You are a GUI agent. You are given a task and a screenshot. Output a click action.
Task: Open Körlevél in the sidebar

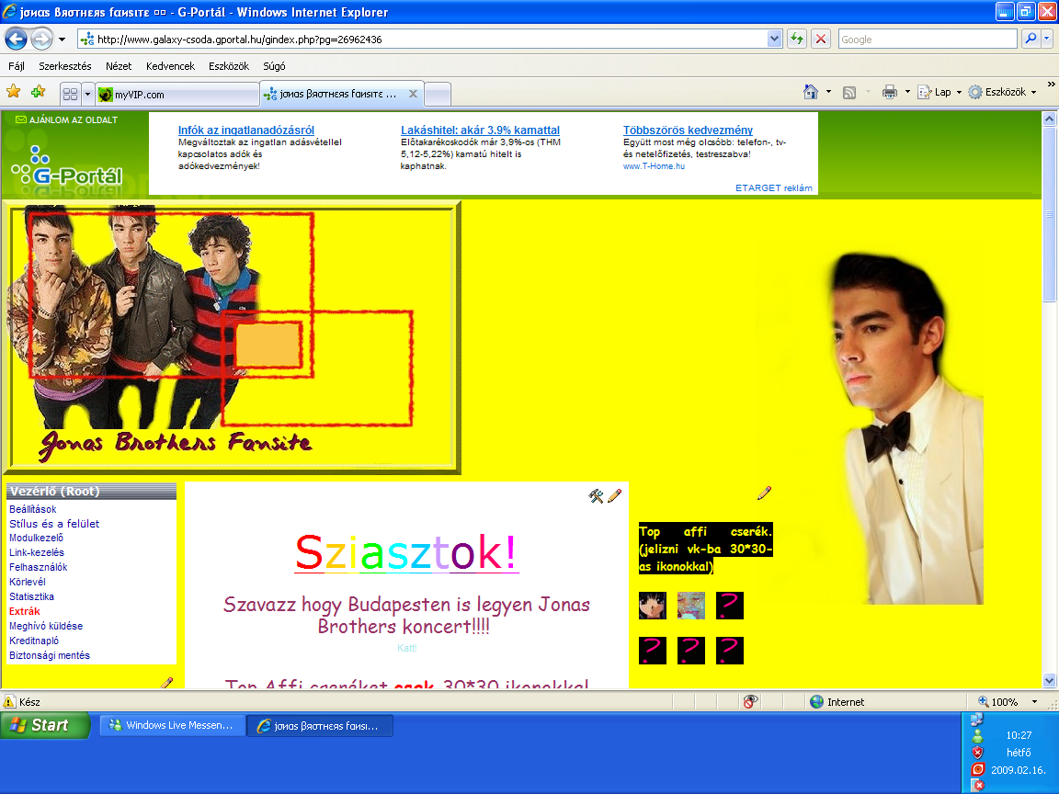click(x=27, y=582)
